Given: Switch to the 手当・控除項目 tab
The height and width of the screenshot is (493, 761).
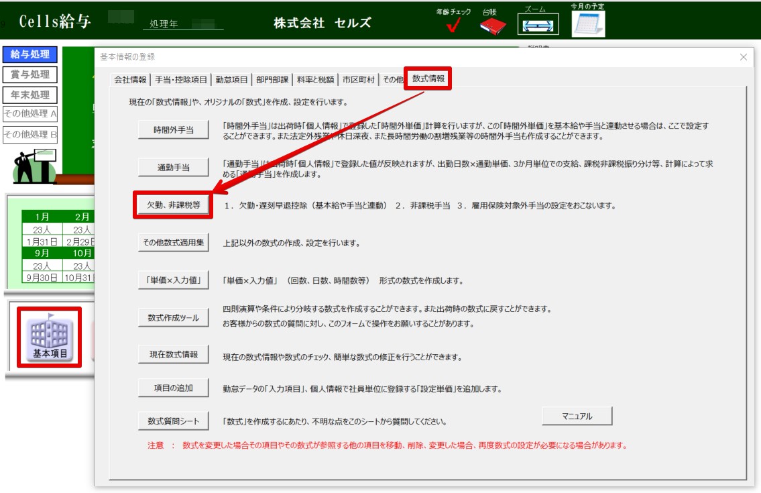Looking at the screenshot, I should click(181, 79).
